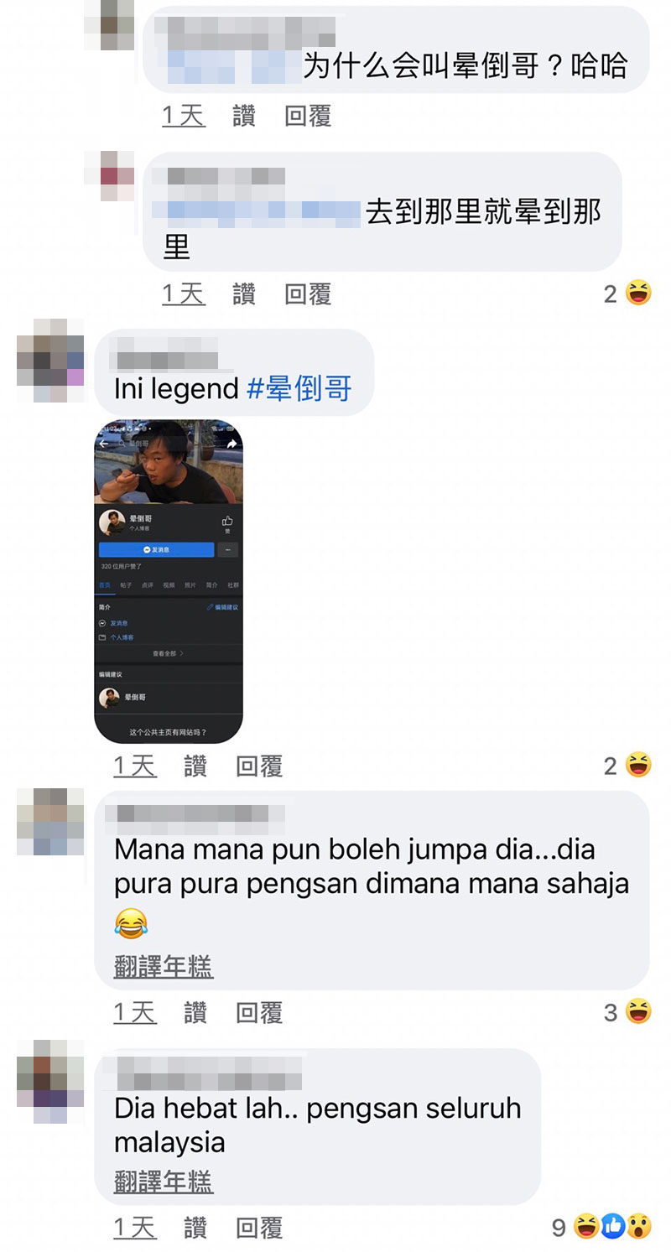Open avatar of 为什么会叫晕倒哥 commenter
671x1252 pixels.
[109, 23]
